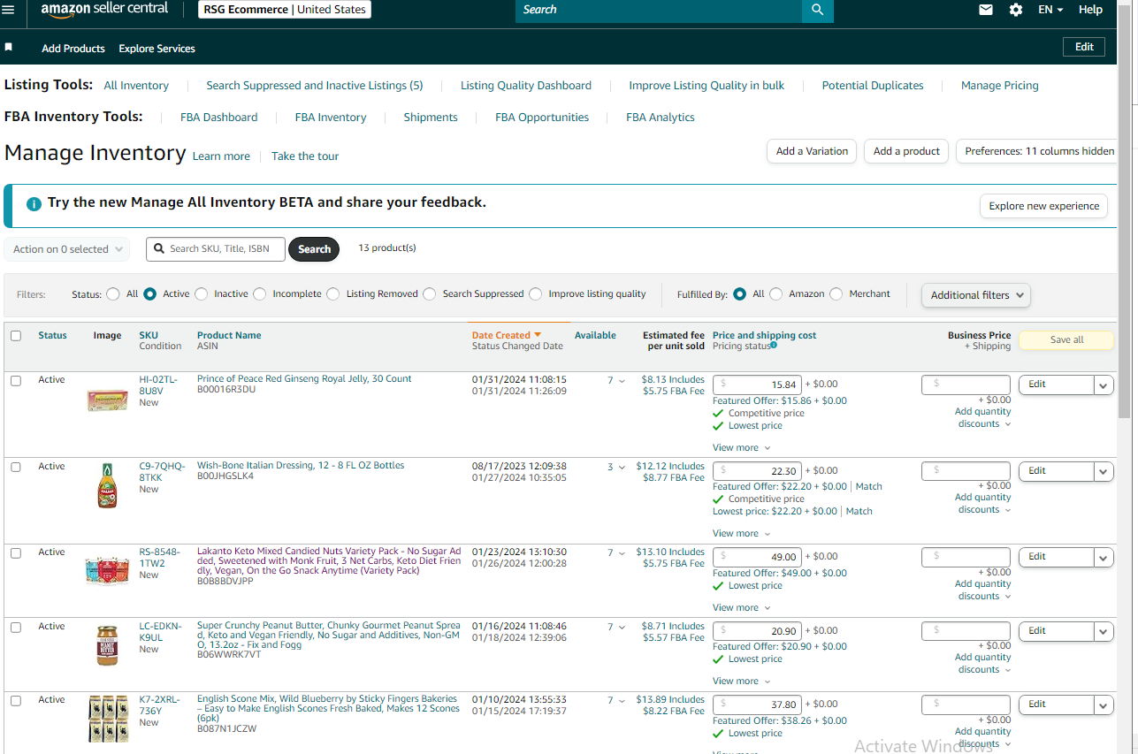Click the Business Price field for Wish-Bone row
The image size is (1138, 754).
(x=966, y=471)
